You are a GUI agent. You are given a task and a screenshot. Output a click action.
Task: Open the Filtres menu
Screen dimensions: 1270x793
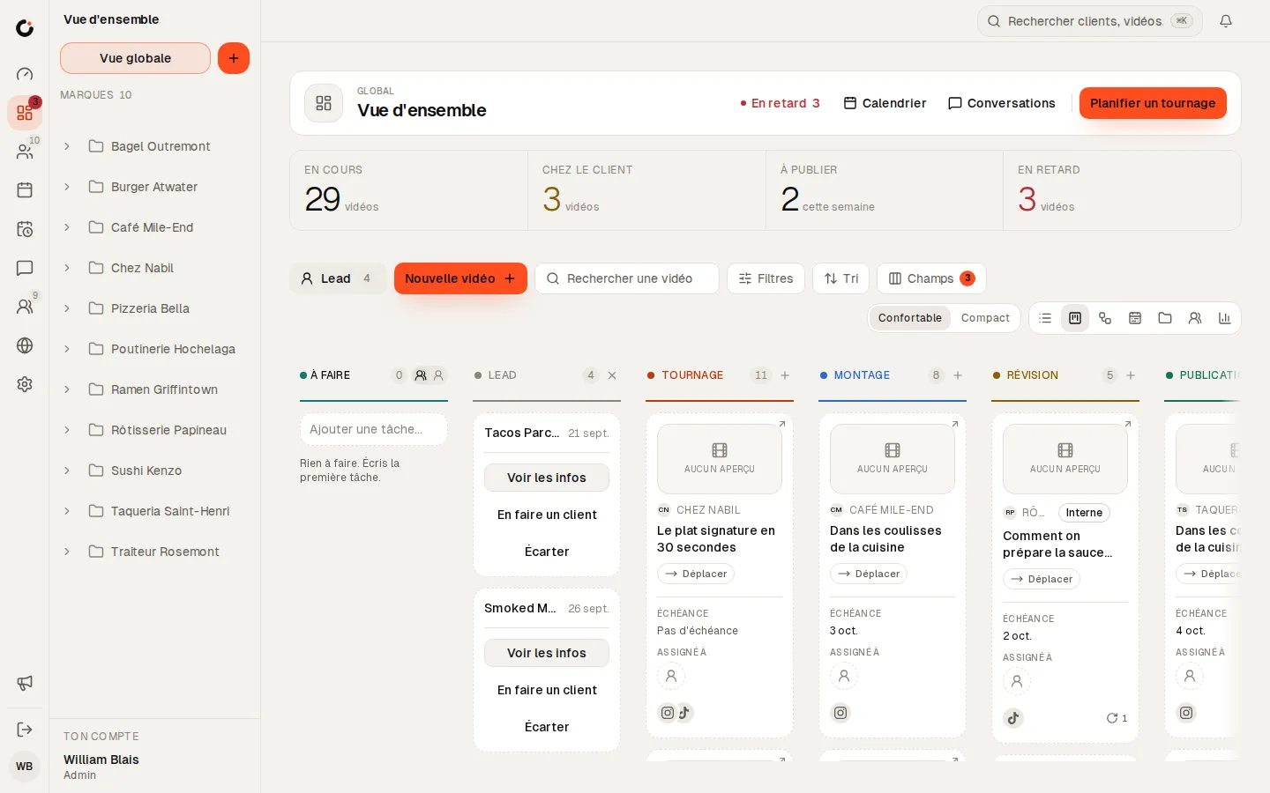point(766,278)
